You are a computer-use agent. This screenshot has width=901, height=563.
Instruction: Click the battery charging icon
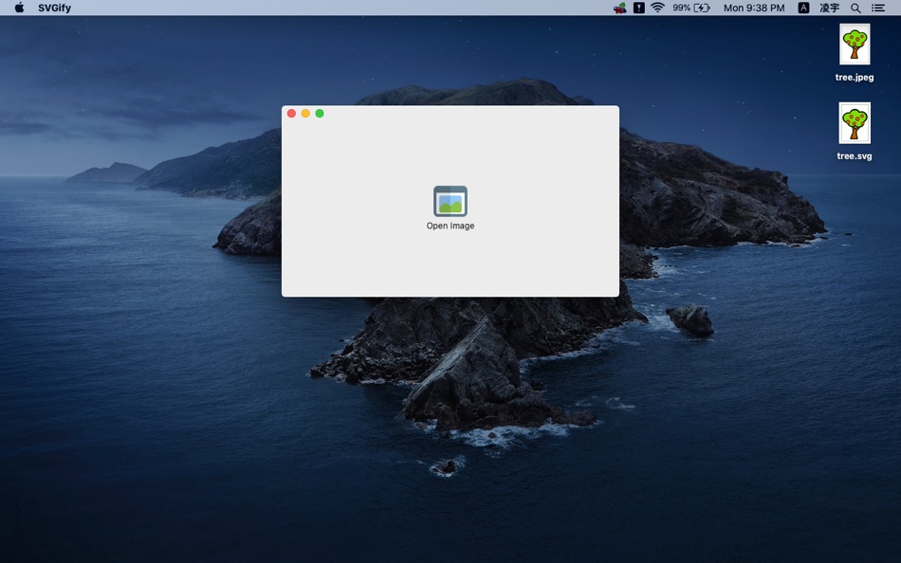click(702, 8)
